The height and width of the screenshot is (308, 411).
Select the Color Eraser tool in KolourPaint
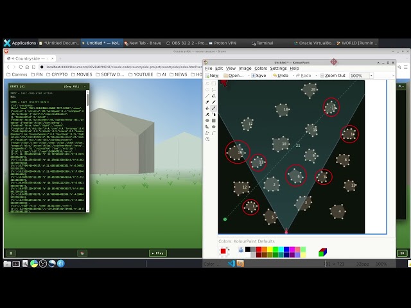coord(207,114)
